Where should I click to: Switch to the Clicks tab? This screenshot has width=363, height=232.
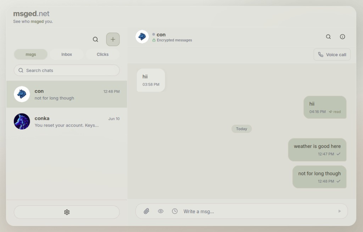point(102,55)
